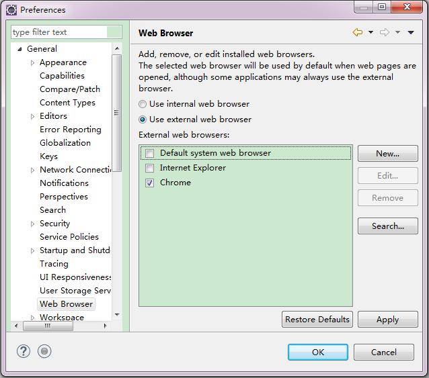
Task: Select the Chrome browser row text
Action: [x=175, y=183]
